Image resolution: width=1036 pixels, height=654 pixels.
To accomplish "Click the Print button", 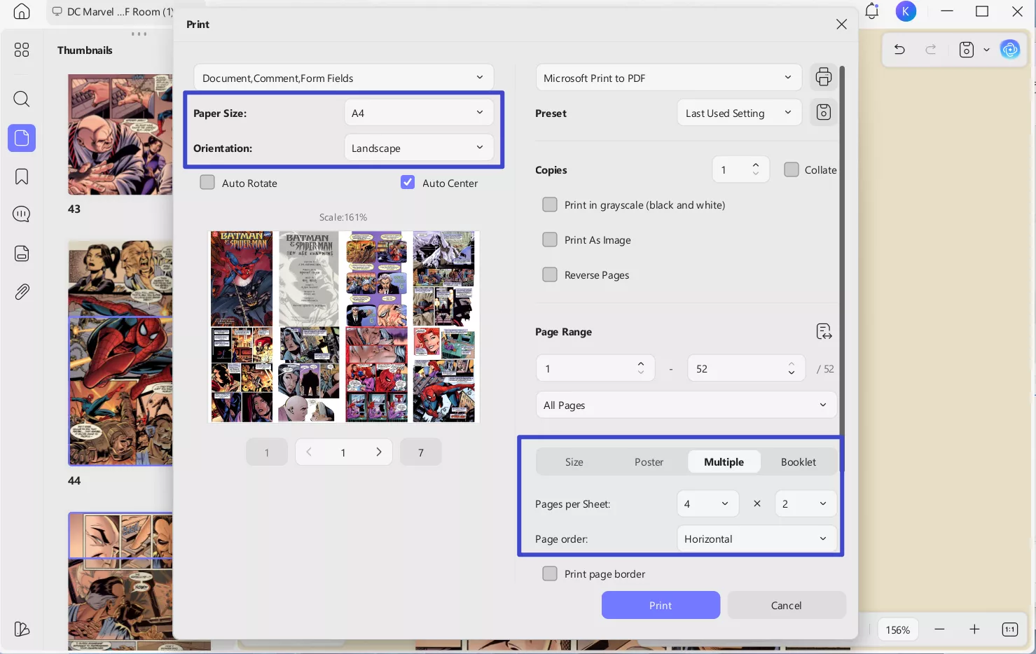I will (x=660, y=605).
